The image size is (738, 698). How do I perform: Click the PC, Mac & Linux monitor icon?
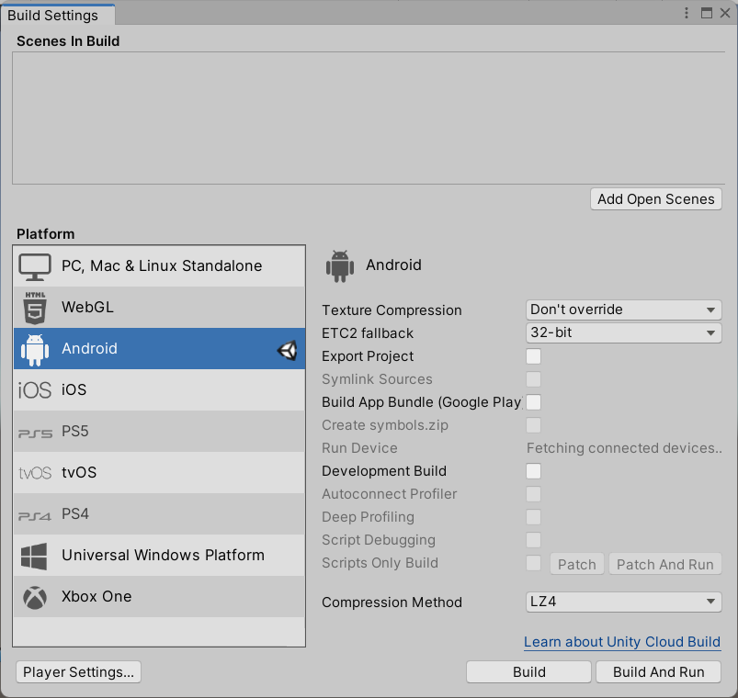pos(35,266)
